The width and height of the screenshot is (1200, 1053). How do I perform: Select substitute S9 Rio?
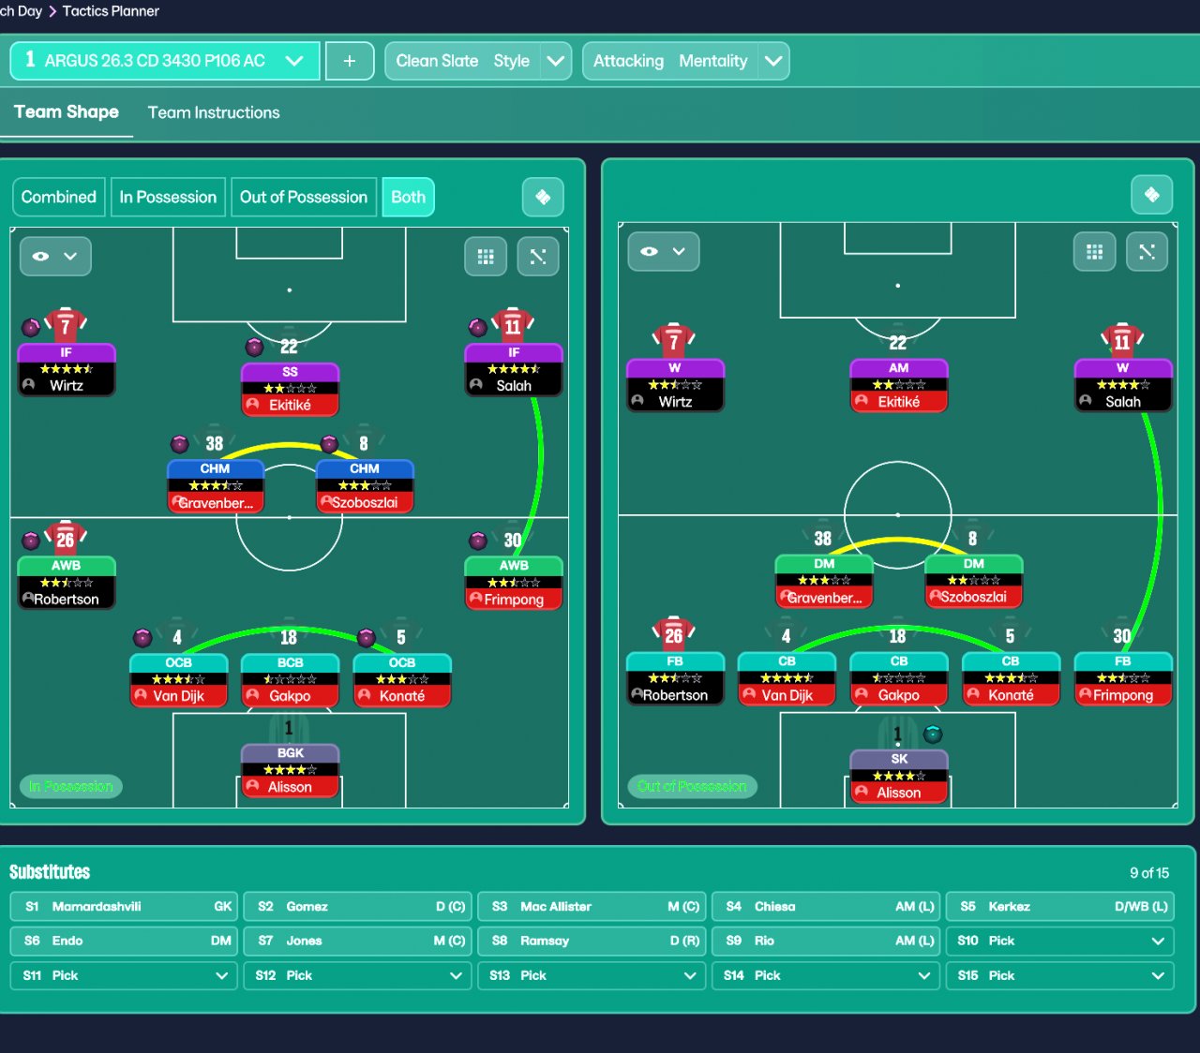tap(826, 941)
